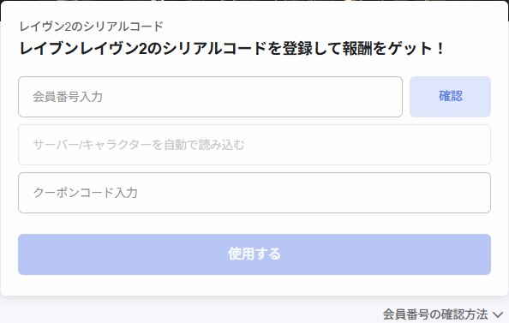The image size is (509, 323).
Task: Click the 会員番号入力 text field
Action: pyautogui.click(x=210, y=97)
